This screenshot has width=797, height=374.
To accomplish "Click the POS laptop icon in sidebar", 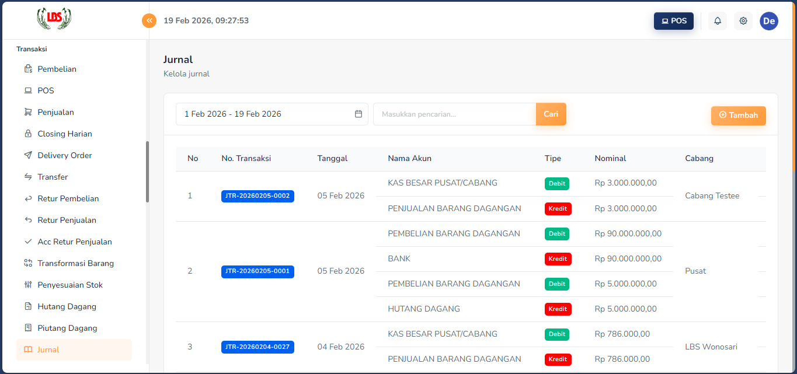I will point(28,90).
